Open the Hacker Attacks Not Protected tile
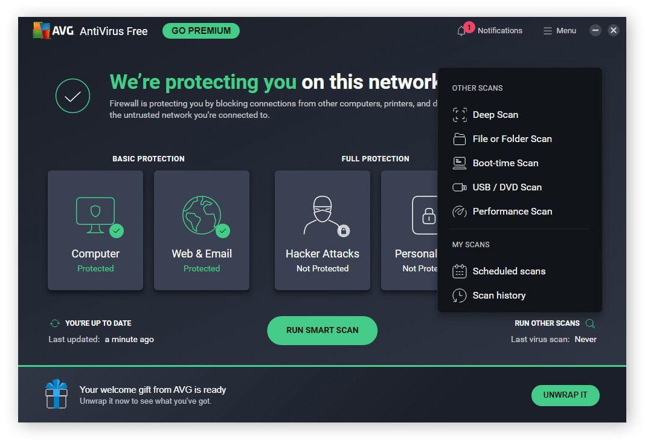This screenshot has height=440, width=645. (322, 230)
